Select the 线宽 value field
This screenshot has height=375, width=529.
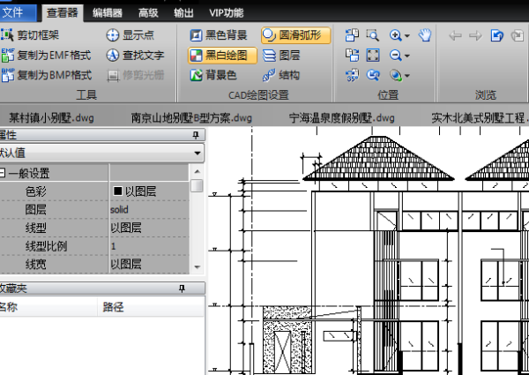click(150, 265)
